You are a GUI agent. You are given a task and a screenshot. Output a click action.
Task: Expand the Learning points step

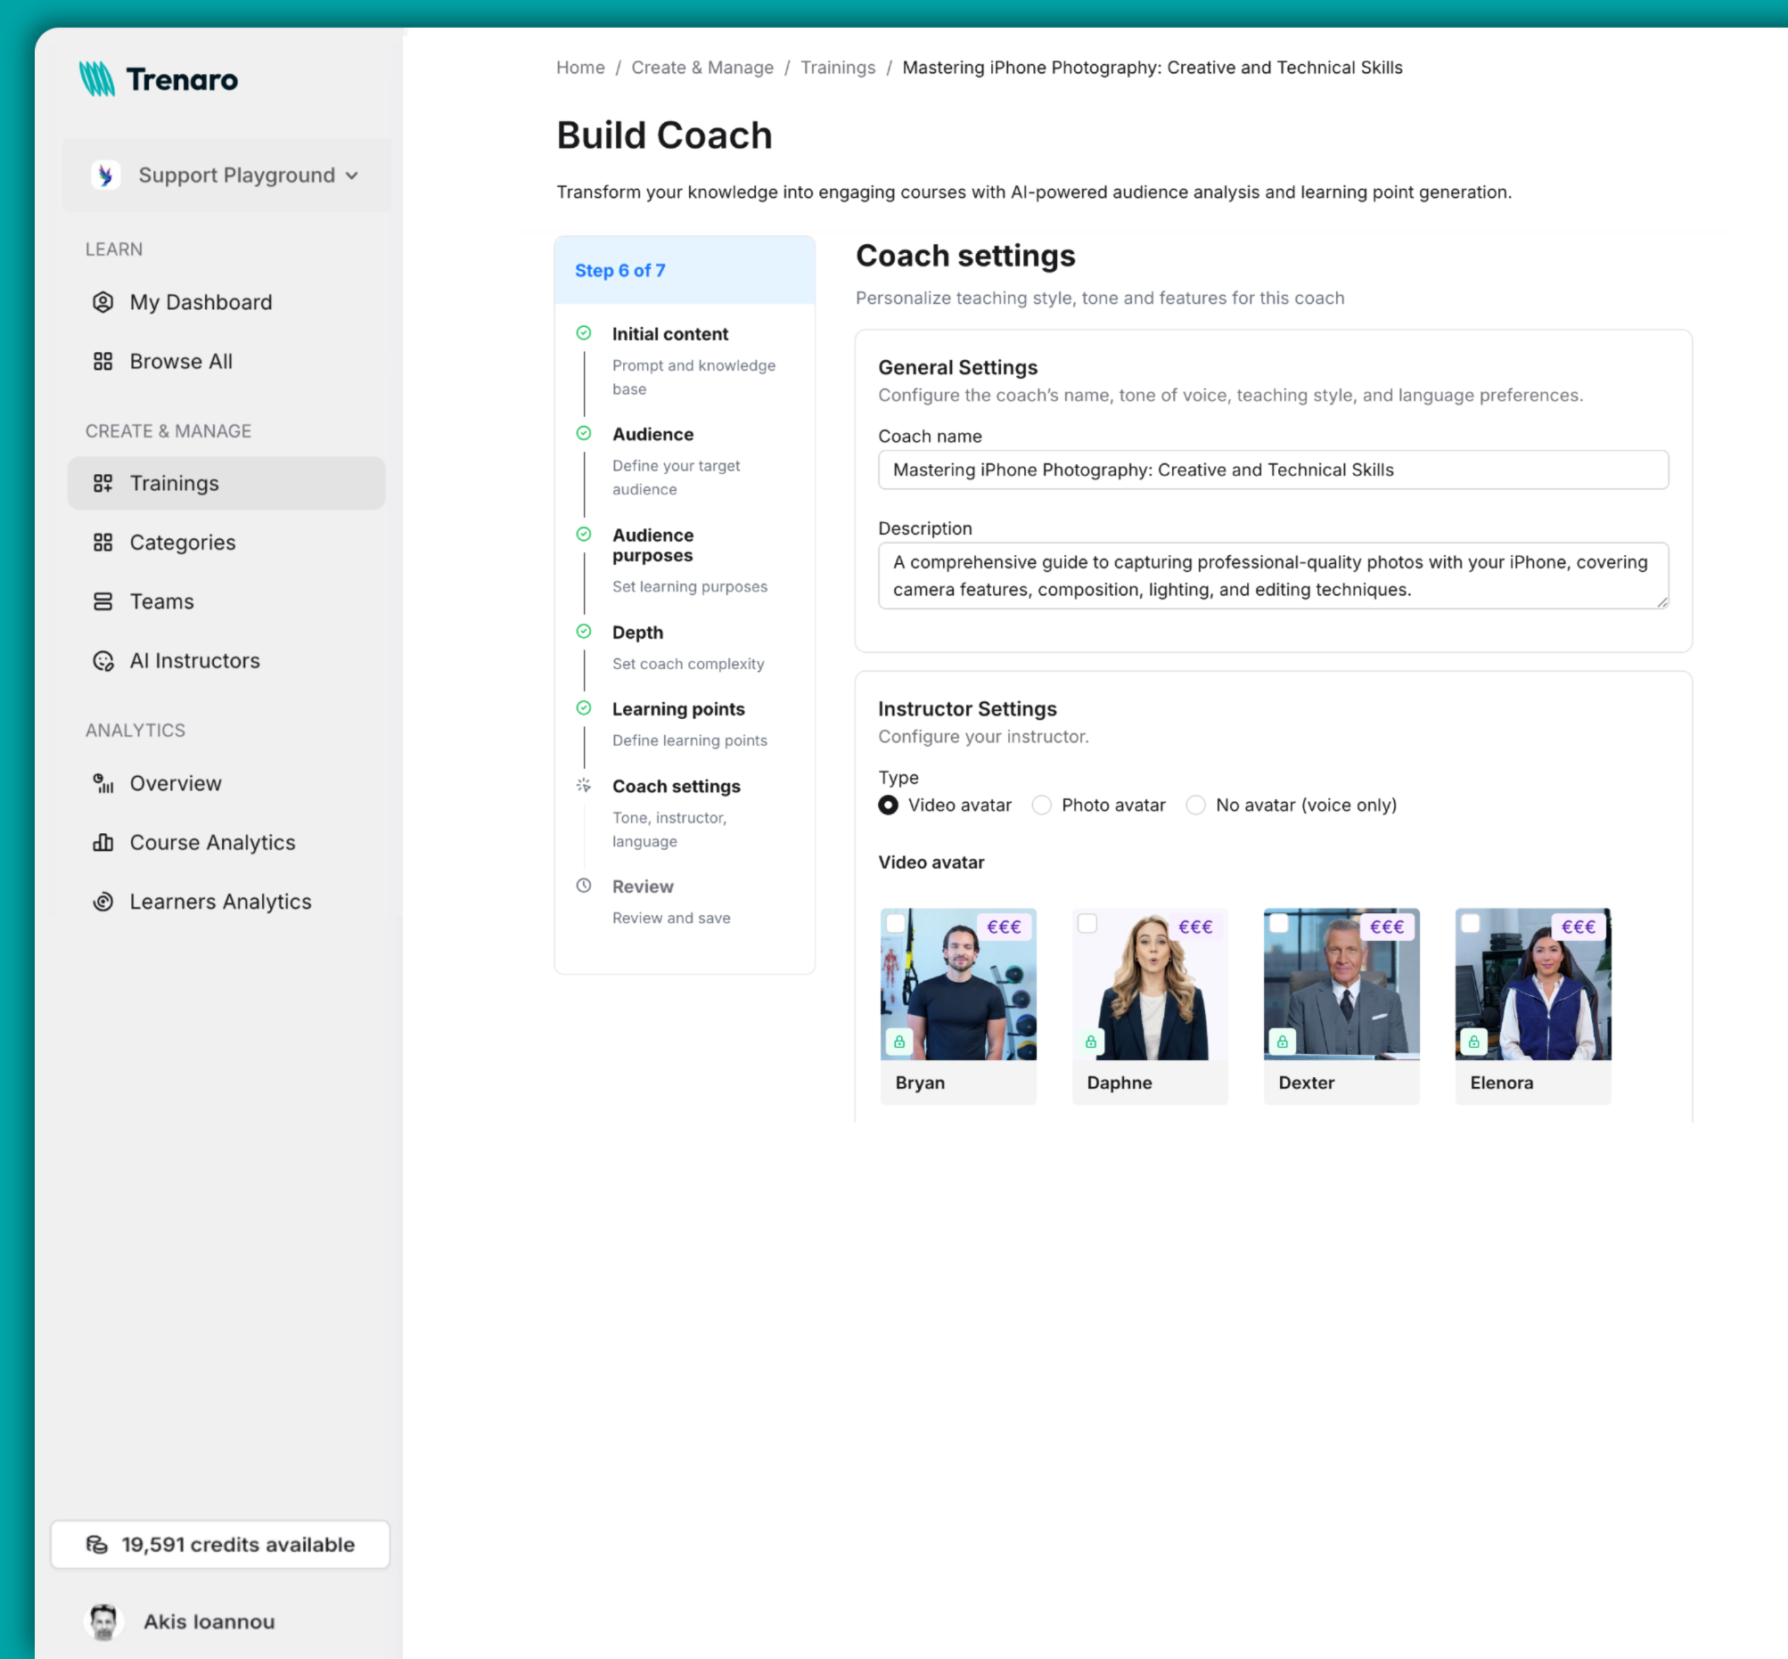(x=678, y=708)
